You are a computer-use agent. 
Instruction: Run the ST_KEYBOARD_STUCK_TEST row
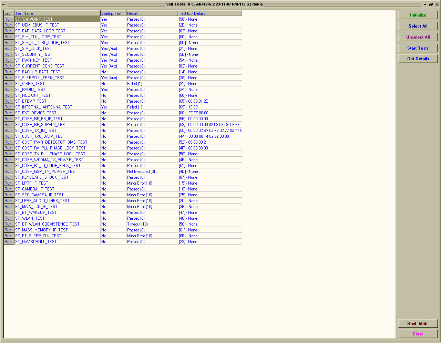pyautogui.click(x=8, y=177)
